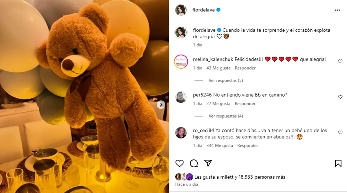Image resolution: width=347 pixels, height=193 pixels.
Task: Open comment box via speech bubble icon
Action: [x=194, y=163]
